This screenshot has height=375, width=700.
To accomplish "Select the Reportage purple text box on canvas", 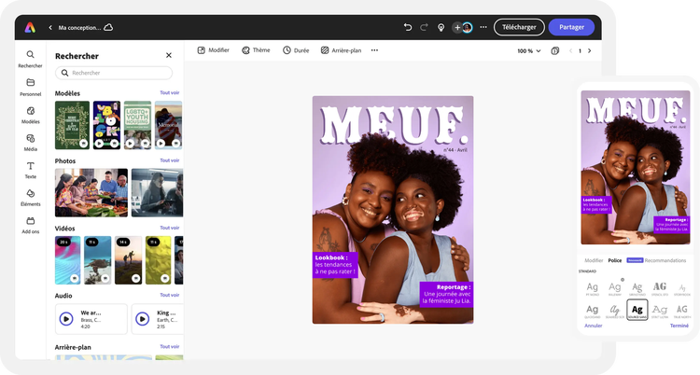I will click(x=446, y=294).
